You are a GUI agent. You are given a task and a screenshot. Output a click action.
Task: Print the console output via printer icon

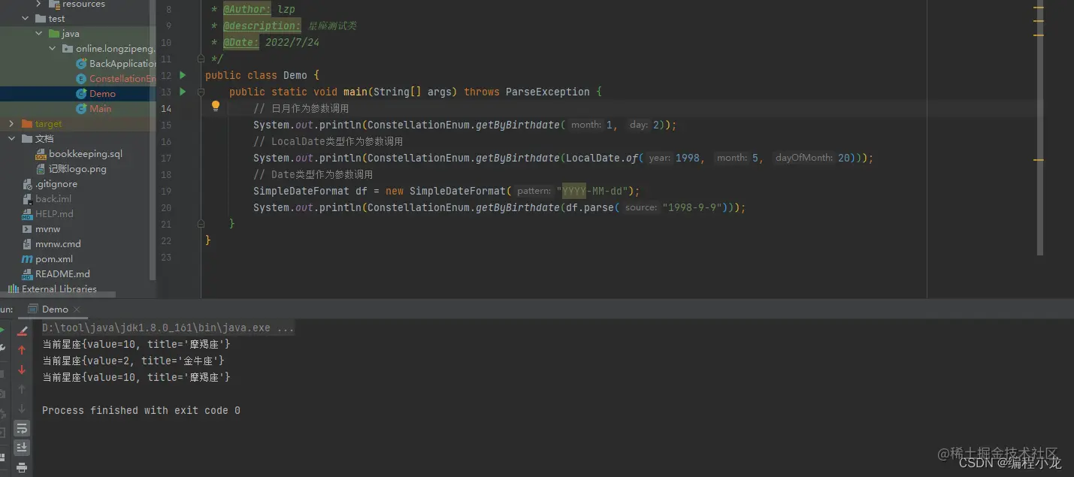[x=22, y=468]
